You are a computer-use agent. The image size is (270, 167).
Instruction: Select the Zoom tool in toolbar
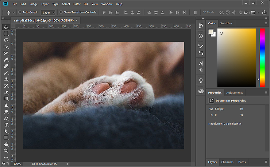coord(6,151)
